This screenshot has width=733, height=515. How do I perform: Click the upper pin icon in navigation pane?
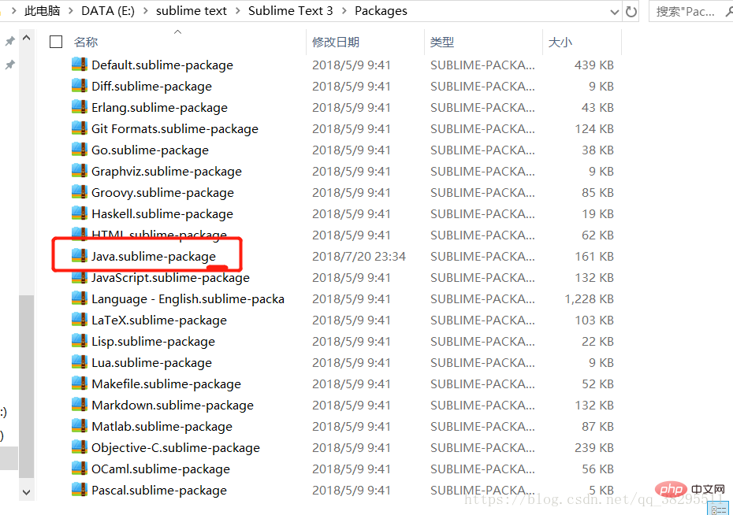click(x=9, y=42)
